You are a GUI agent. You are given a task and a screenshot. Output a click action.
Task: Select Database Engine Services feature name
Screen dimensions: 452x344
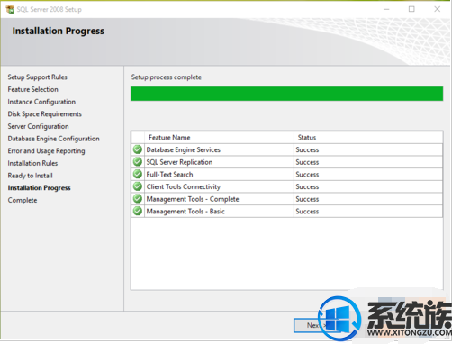[184, 149]
